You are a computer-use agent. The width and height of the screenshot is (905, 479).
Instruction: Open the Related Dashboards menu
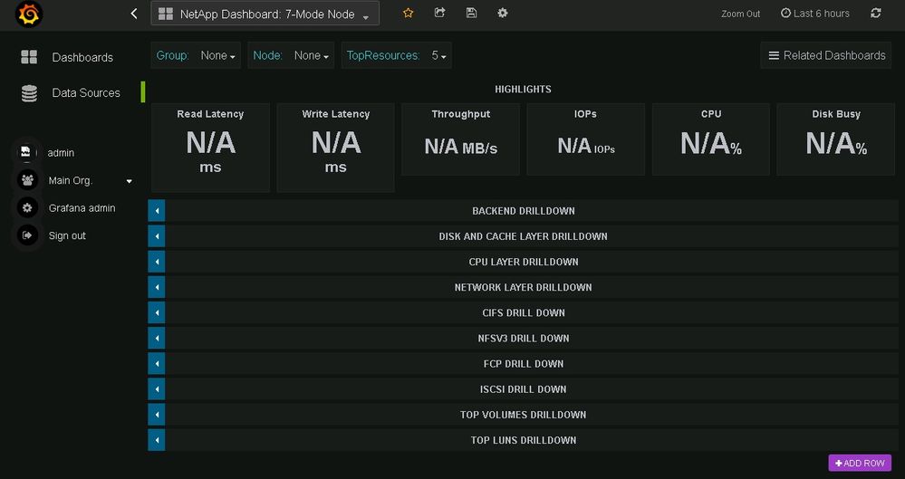pyautogui.click(x=826, y=55)
